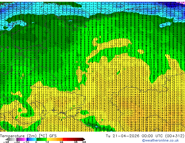Image resolution: width=185 pixels, height=143 pixels.
Task: Click the '(00+312)' forecast hour label
Action: [175, 136]
